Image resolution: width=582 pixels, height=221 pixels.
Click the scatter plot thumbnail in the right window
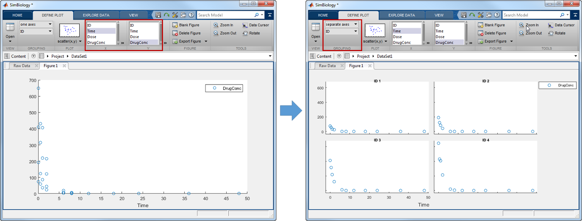pyautogui.click(x=375, y=30)
